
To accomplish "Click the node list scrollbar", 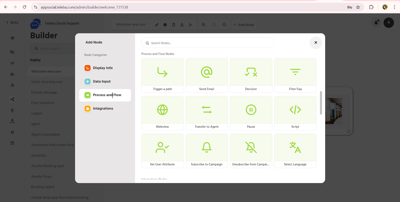I will pyautogui.click(x=321, y=103).
